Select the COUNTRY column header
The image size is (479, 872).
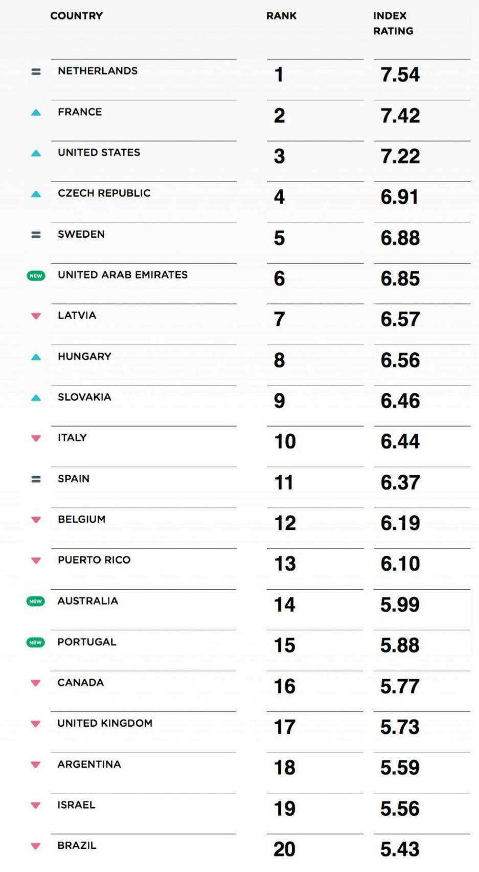point(76,16)
